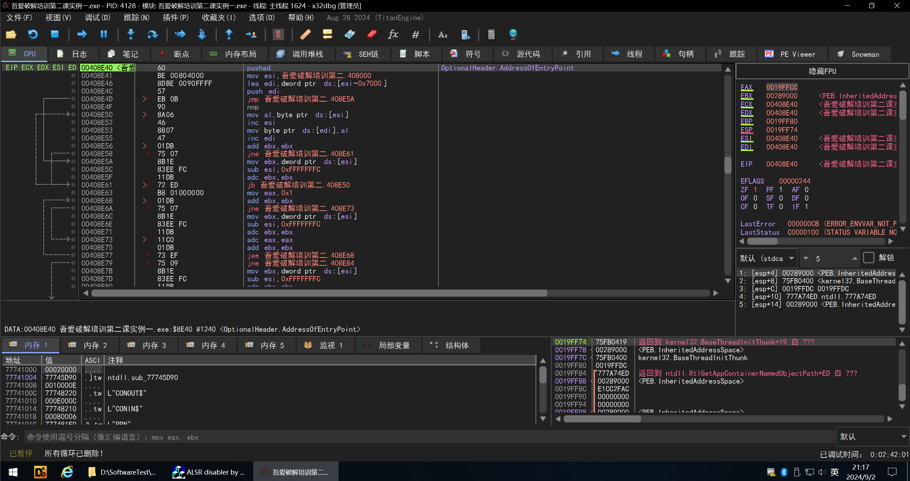Click the trace over icon
910x481 pixels.
pyautogui.click(x=202, y=34)
